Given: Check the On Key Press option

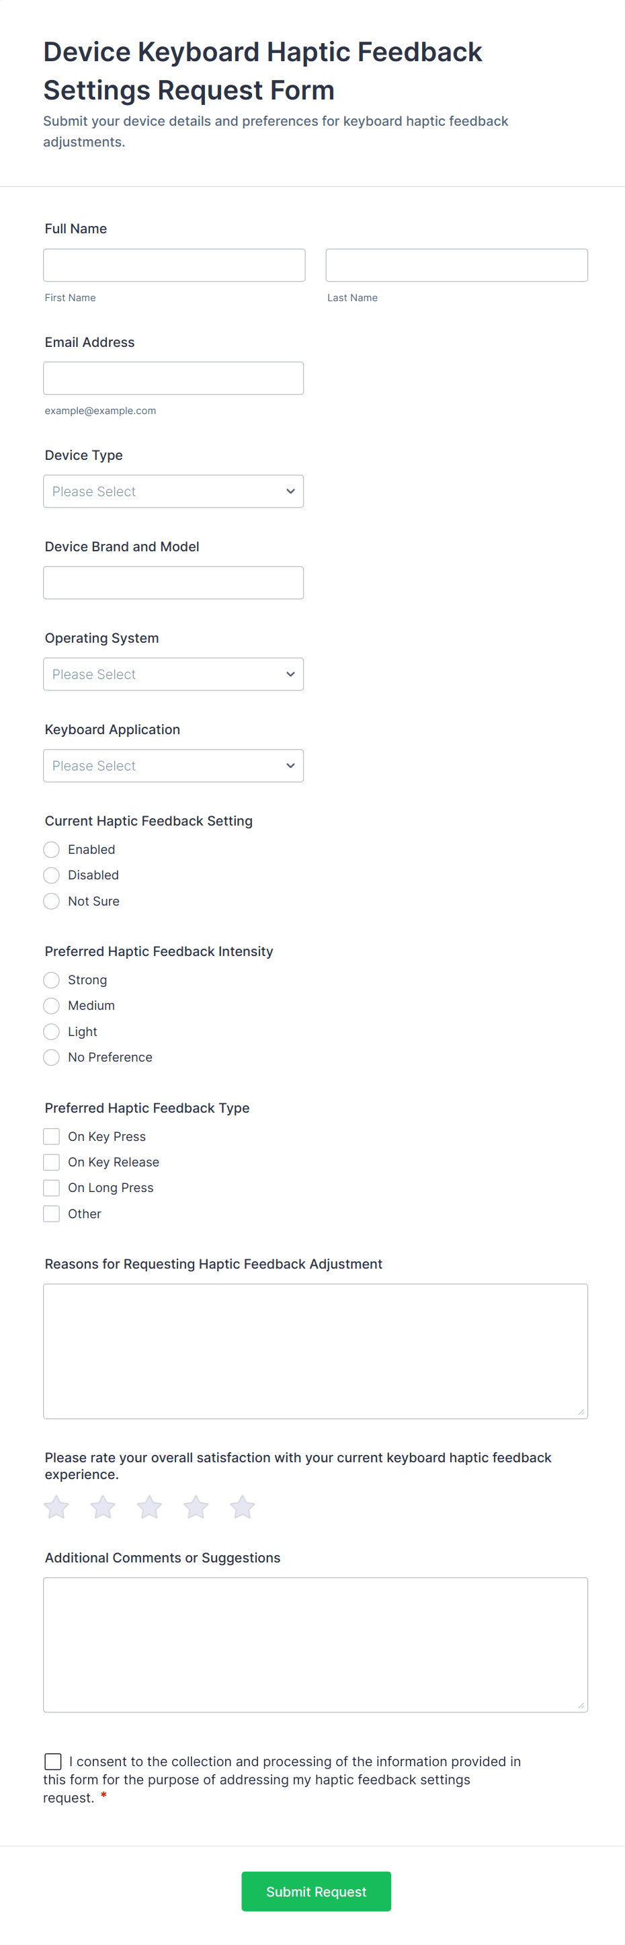Looking at the screenshot, I should coord(51,1136).
